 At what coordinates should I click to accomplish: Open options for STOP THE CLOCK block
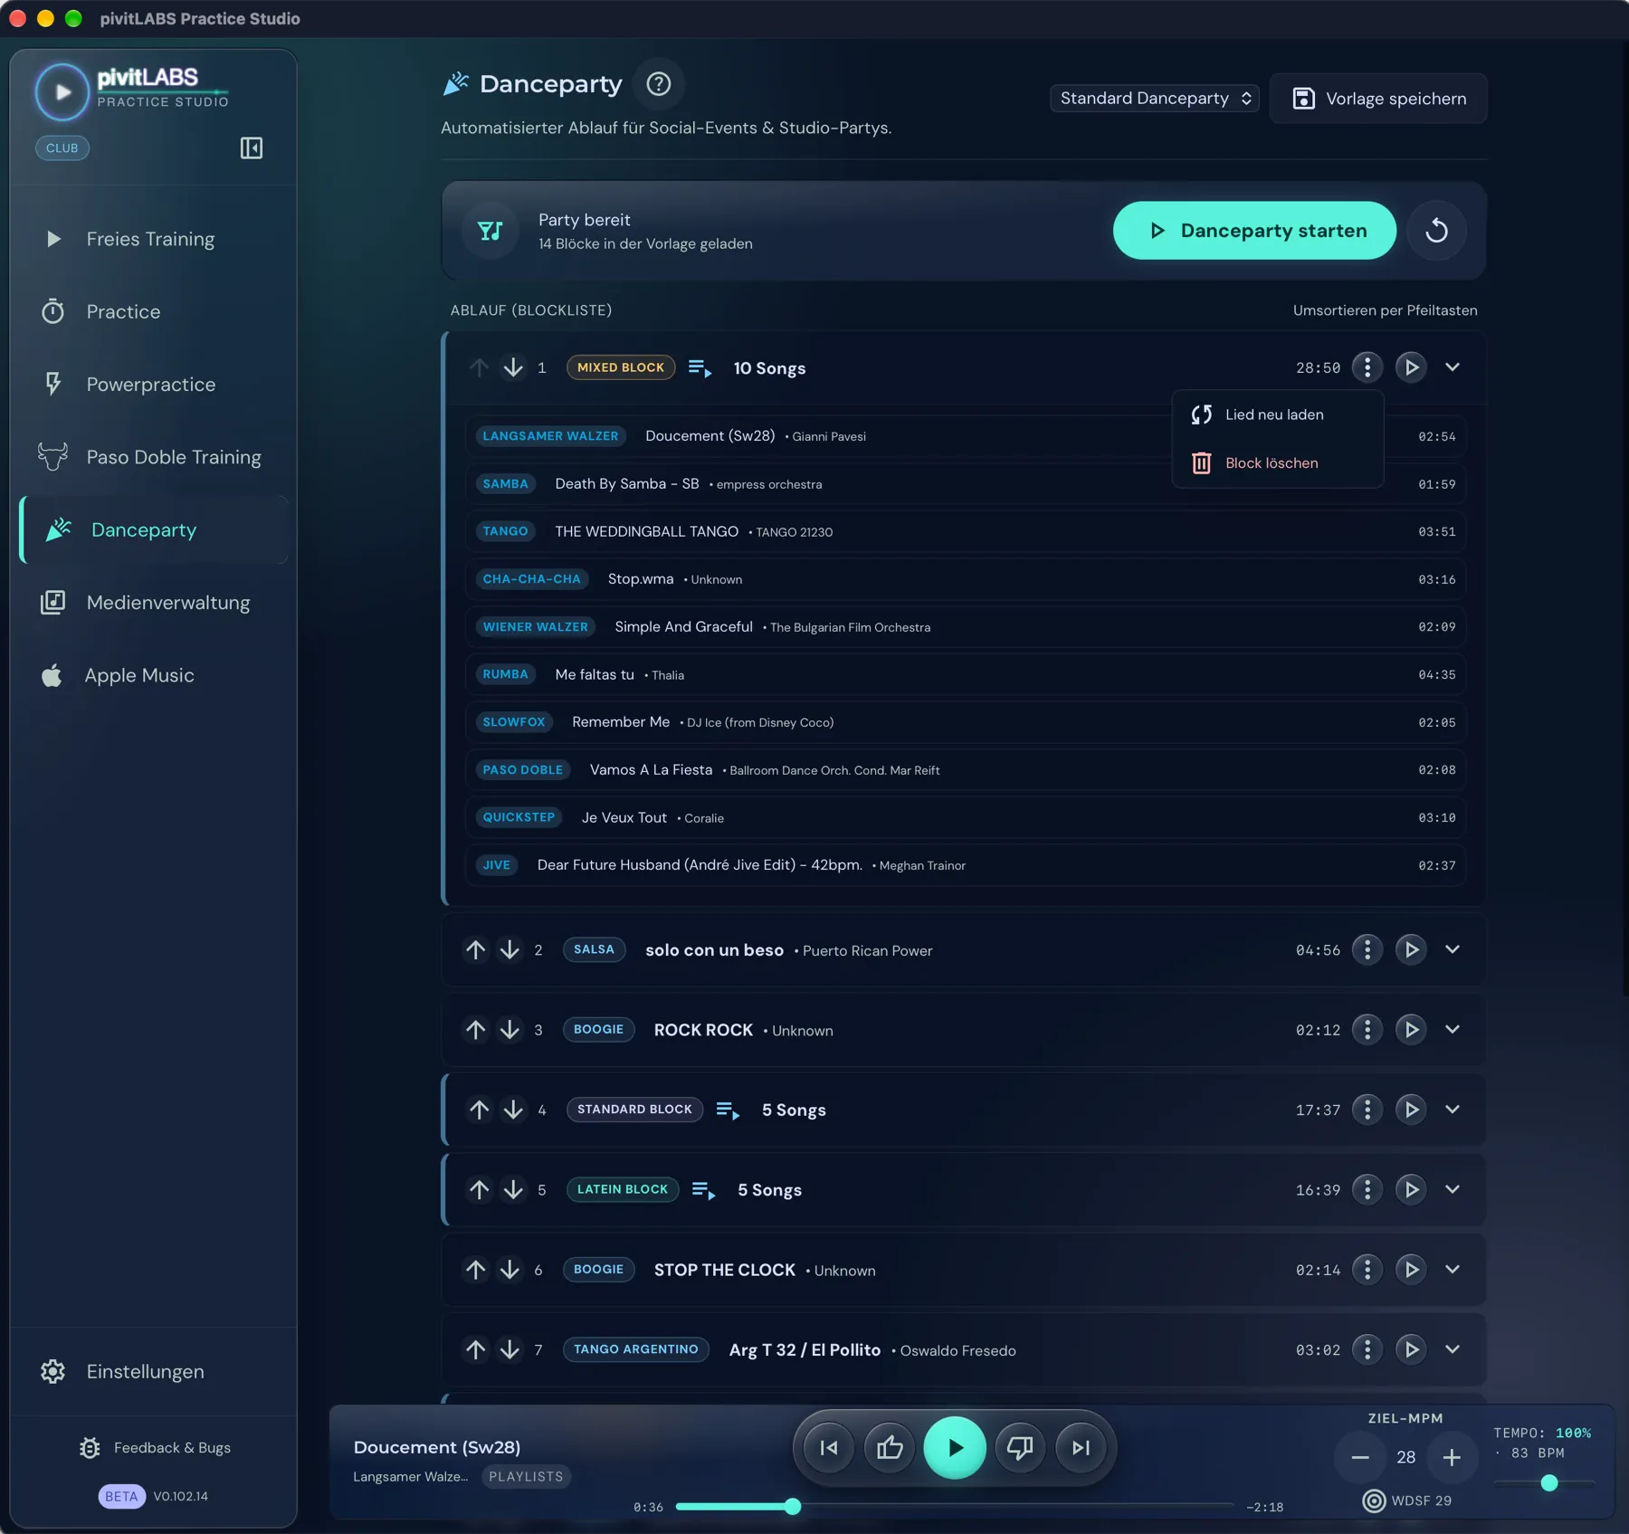[1367, 1270]
